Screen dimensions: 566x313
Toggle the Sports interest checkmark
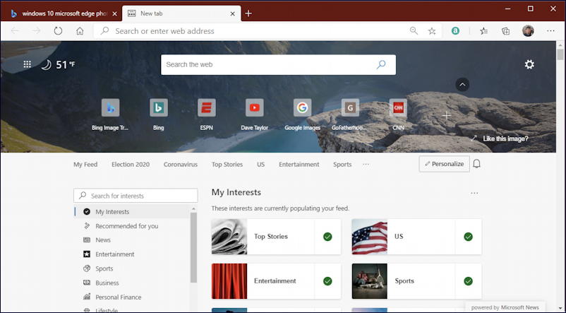[x=468, y=281]
